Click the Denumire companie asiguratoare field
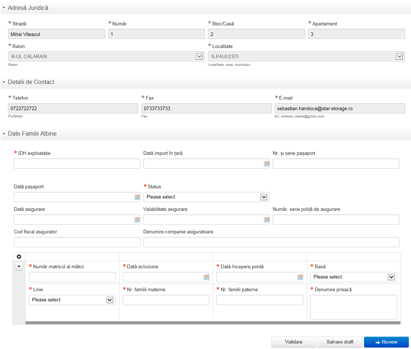The height and width of the screenshot is (349, 411). tap(271, 242)
